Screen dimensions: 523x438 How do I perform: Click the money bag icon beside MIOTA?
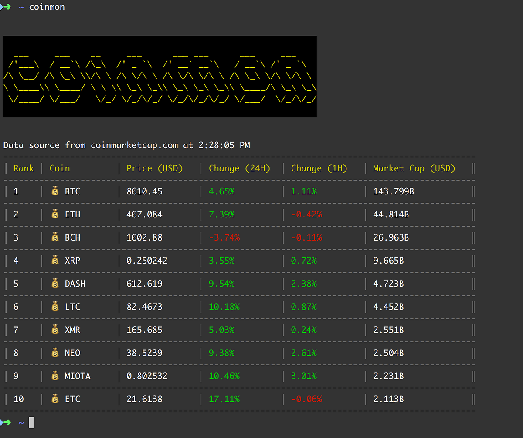point(55,375)
